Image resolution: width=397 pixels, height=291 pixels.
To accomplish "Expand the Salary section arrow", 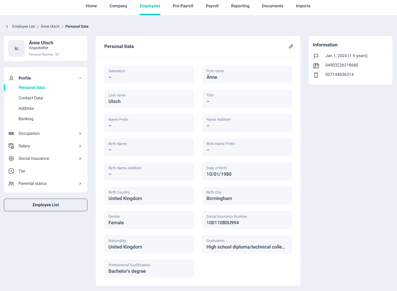I will click(80, 146).
